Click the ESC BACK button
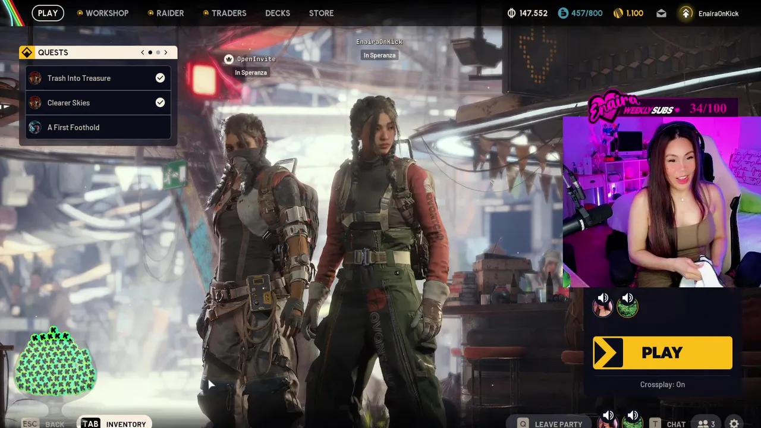Viewport: 761px width, 428px height. point(43,423)
